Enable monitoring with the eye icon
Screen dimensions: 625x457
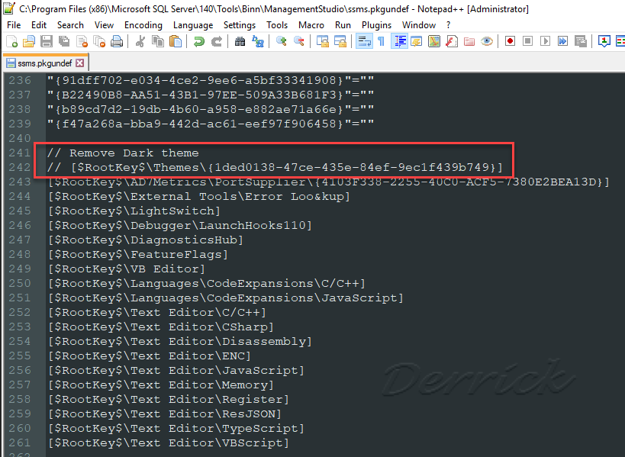485,42
